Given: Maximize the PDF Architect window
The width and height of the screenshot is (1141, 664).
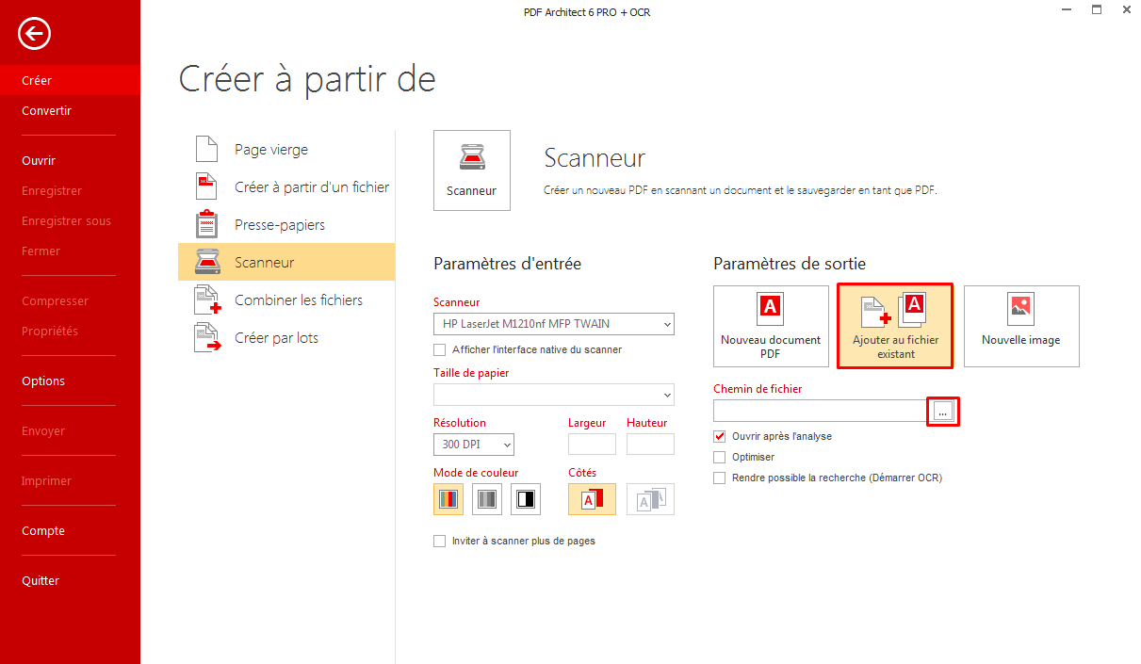Looking at the screenshot, I should pos(1097,10).
